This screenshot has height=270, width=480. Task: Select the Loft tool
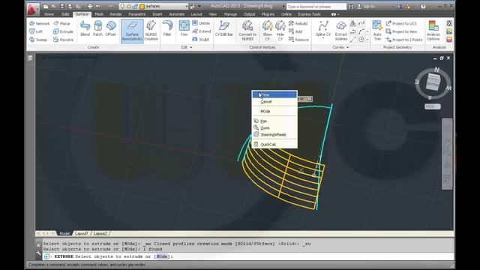coord(36,31)
